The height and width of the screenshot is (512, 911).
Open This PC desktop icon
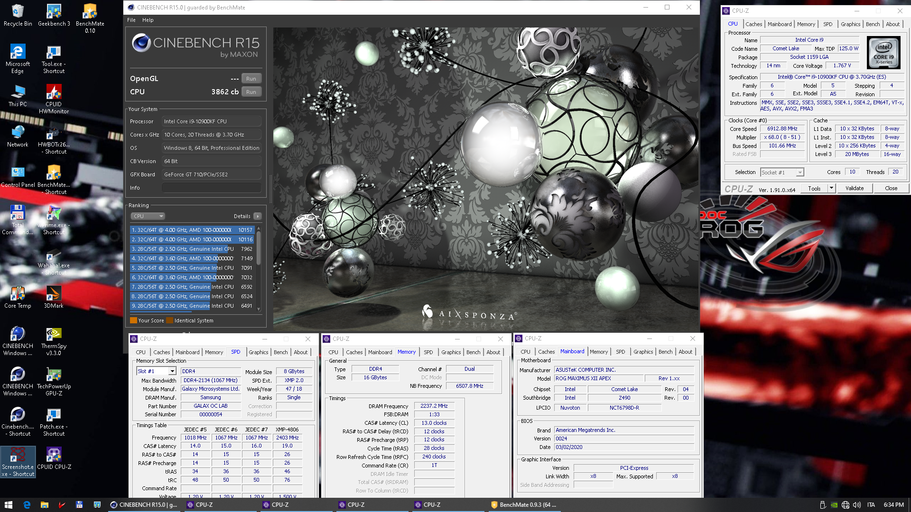click(x=18, y=96)
